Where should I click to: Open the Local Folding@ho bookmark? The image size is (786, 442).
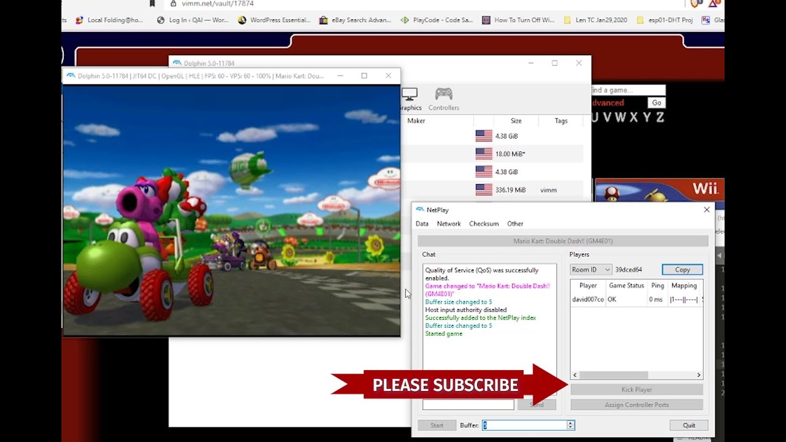(x=109, y=20)
